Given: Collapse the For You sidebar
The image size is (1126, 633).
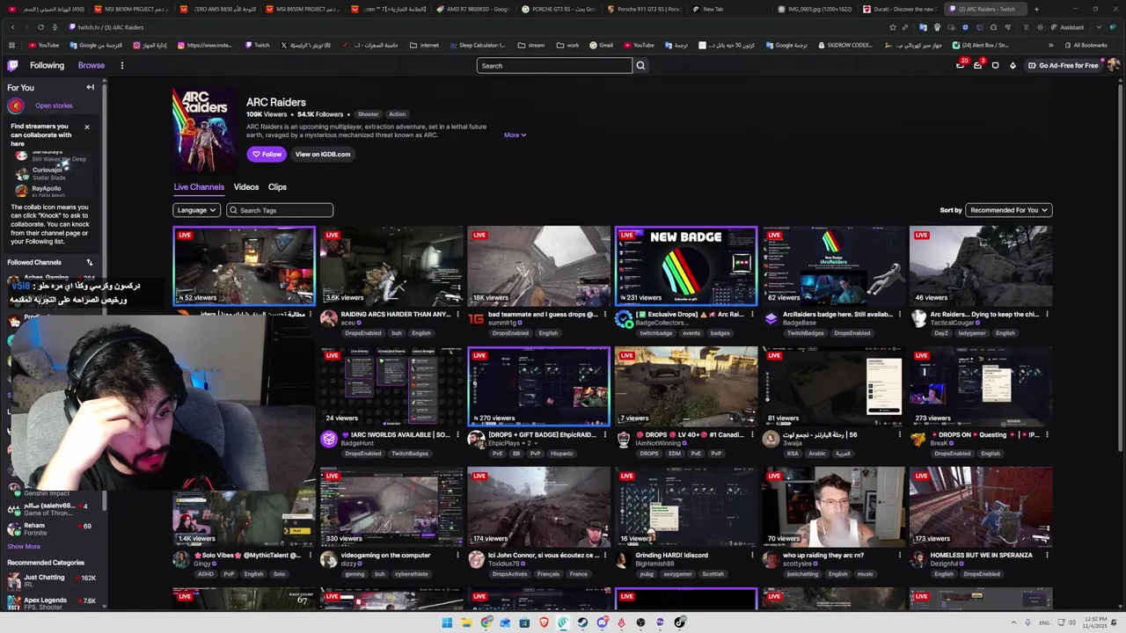Looking at the screenshot, I should 90,87.
